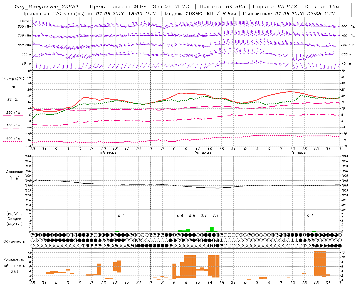Click the Ветер panel label

pos(26,21)
